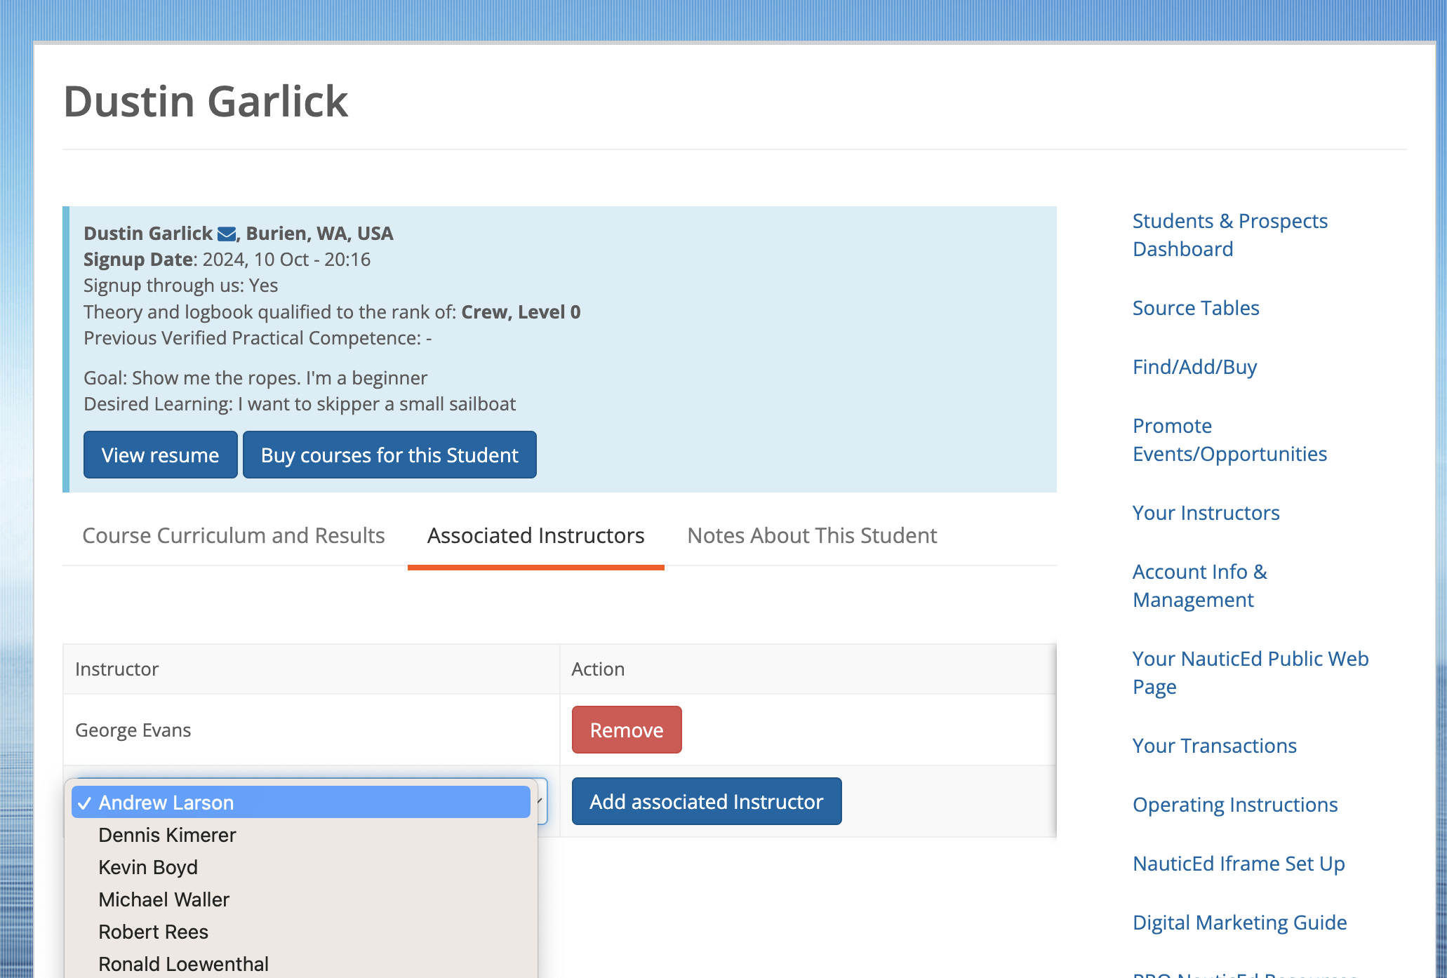The height and width of the screenshot is (978, 1447).
Task: Choose Dennis Kimerer from instructor dropdown
Action: coord(167,835)
